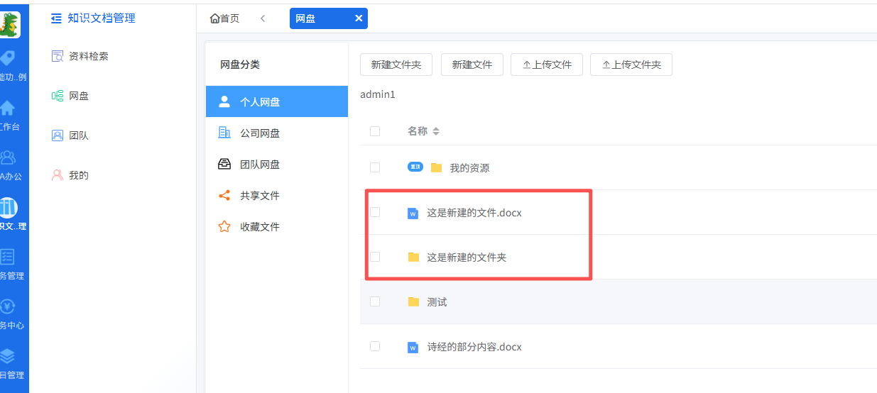
Task: Open 我的 in the sidebar menu
Action: pyautogui.click(x=79, y=175)
